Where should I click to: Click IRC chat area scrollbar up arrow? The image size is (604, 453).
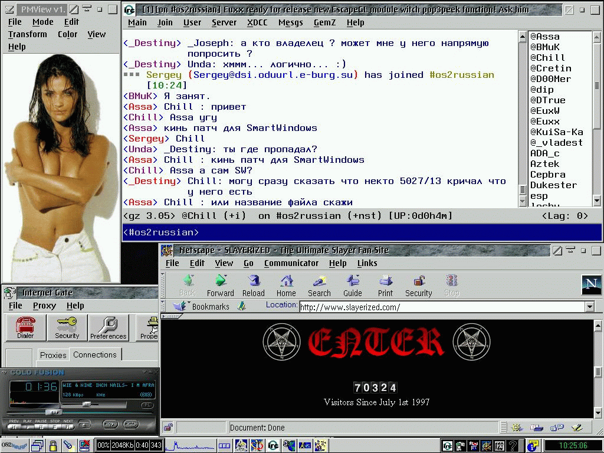[523, 37]
